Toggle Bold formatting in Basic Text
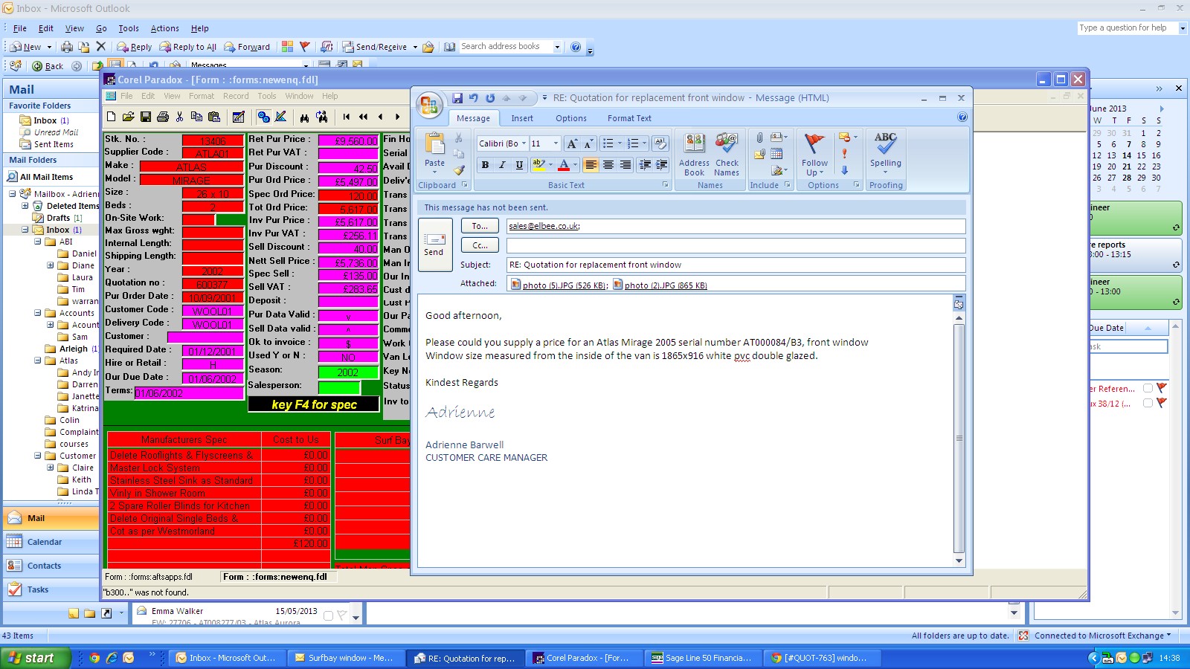This screenshot has height=669, width=1190. [485, 165]
